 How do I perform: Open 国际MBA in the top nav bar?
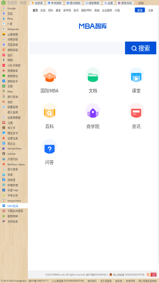tap(87, 11)
